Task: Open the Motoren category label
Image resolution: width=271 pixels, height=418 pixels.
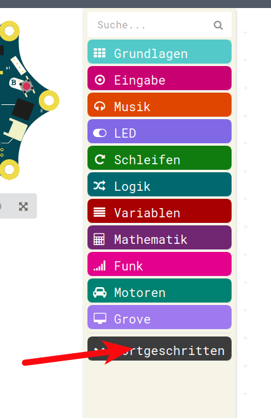Action: point(140,293)
